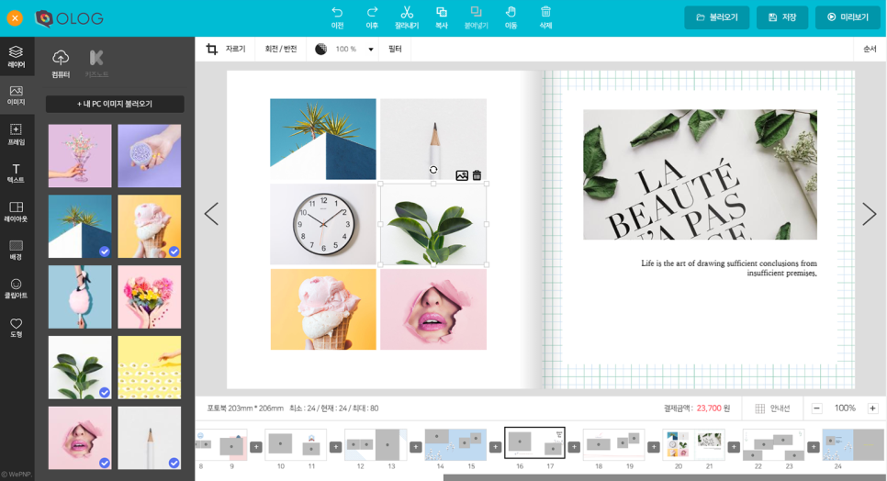The width and height of the screenshot is (887, 481).
Task: Open the Frame (프레임) sidebar panel
Action: [17, 135]
